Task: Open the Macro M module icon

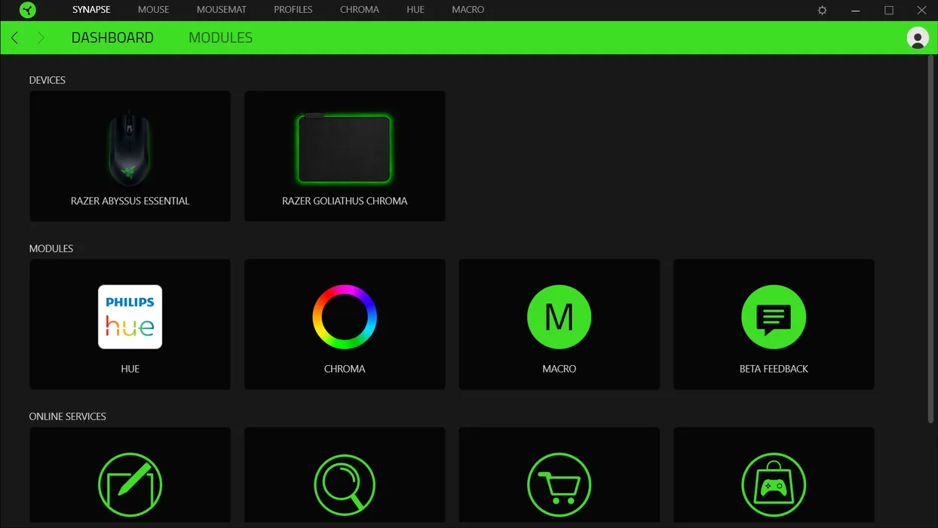Action: 559,317
